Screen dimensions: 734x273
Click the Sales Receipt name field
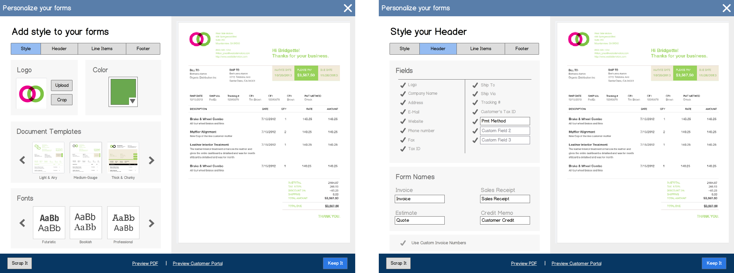point(505,199)
